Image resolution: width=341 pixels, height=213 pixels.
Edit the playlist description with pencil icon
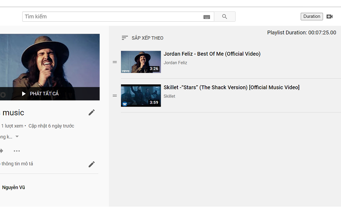pyautogui.click(x=92, y=164)
